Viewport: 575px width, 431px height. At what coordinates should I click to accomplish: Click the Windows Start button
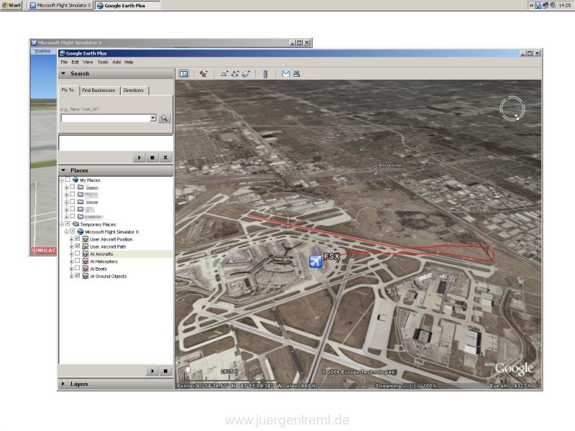(11, 5)
